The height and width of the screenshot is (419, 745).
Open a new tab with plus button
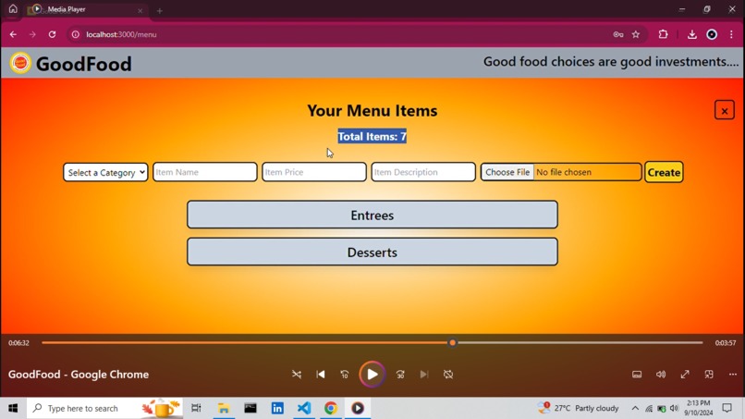[x=160, y=11]
